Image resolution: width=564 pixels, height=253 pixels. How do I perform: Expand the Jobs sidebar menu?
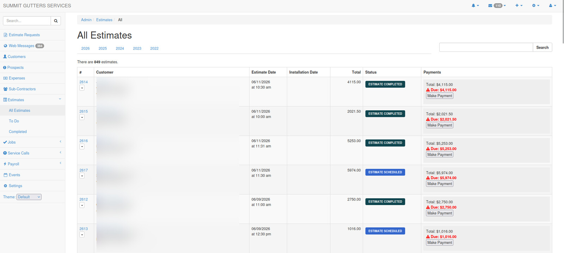click(x=32, y=142)
